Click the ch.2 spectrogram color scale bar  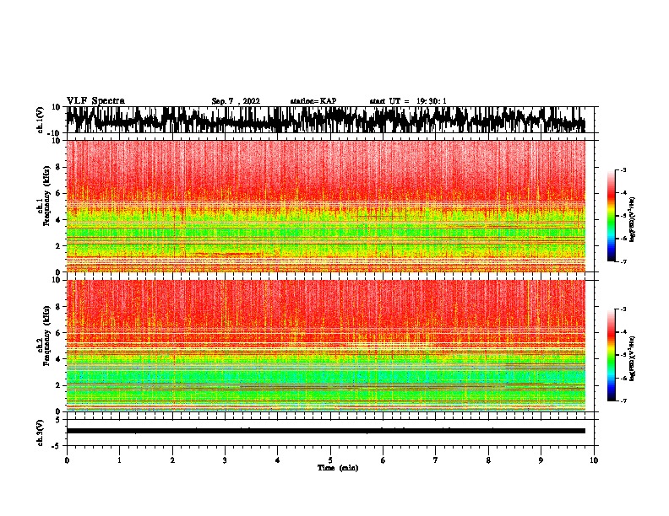click(x=611, y=355)
